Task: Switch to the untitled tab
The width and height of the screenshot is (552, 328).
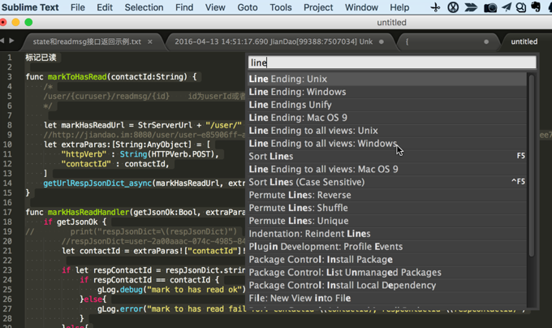Action: pyautogui.click(x=524, y=41)
